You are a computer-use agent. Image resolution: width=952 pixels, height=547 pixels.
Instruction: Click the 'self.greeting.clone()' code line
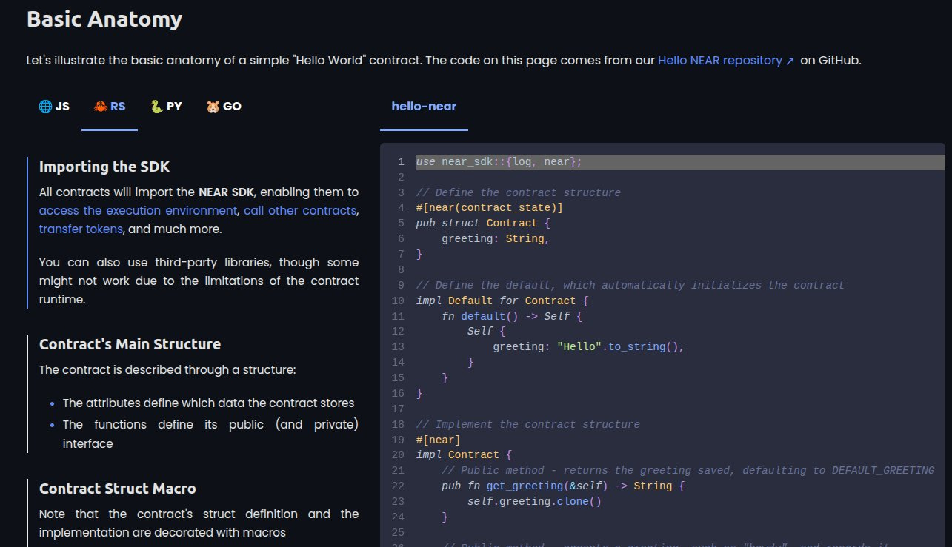(x=534, y=501)
